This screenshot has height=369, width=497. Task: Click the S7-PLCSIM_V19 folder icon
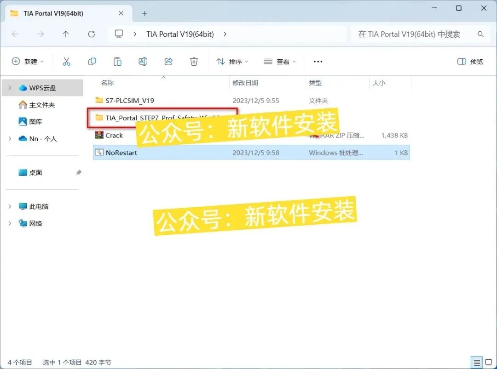99,100
